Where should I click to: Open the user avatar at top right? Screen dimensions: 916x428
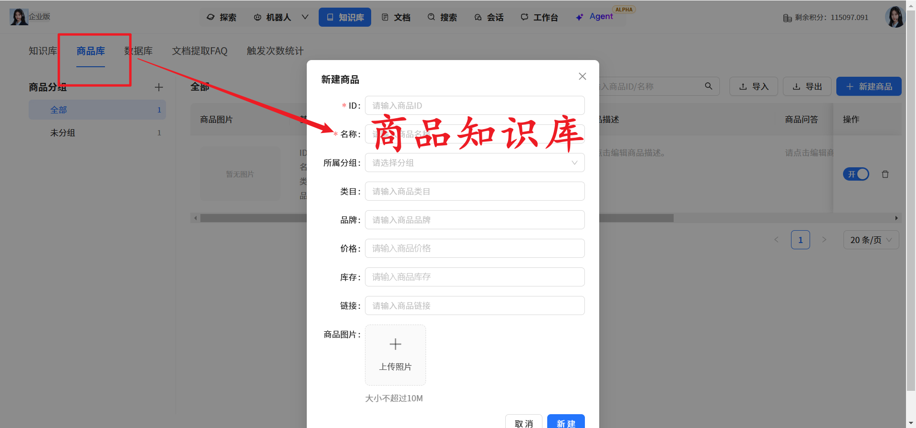pyautogui.click(x=895, y=17)
